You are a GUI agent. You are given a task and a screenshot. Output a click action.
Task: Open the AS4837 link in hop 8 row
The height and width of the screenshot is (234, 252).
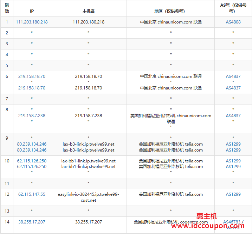233,116
